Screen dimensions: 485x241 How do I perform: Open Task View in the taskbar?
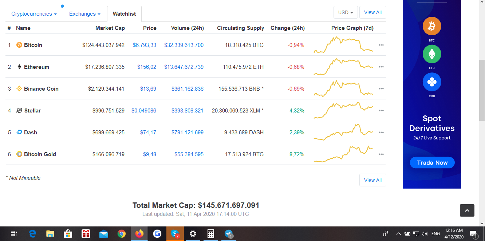[14, 234]
